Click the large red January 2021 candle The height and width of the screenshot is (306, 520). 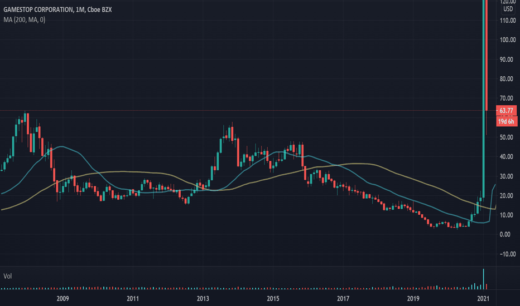[487, 55]
